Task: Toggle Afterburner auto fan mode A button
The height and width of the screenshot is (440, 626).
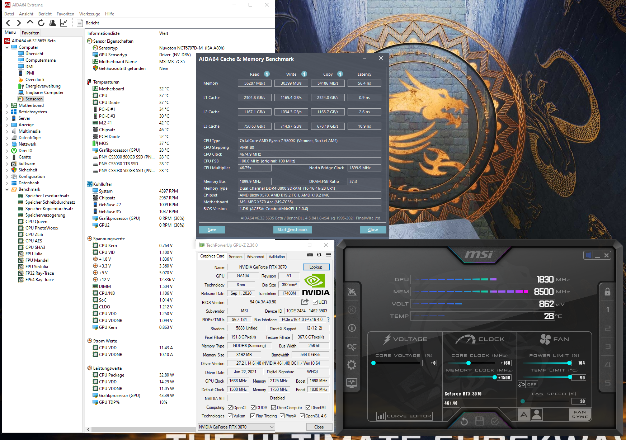Action: click(x=524, y=415)
